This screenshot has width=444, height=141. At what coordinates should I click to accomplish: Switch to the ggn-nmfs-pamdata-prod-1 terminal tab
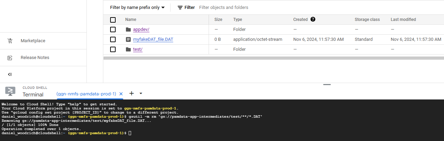coord(86,94)
